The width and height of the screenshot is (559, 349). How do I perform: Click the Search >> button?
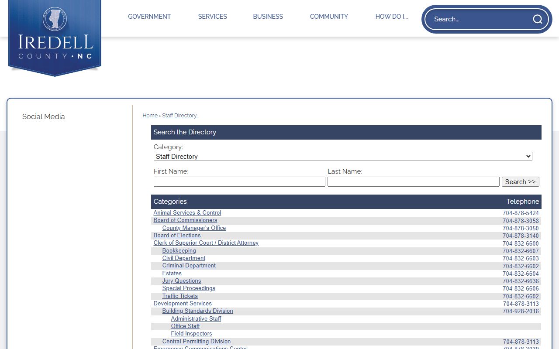click(521, 181)
